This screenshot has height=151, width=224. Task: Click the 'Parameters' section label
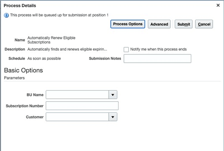pos(14,78)
